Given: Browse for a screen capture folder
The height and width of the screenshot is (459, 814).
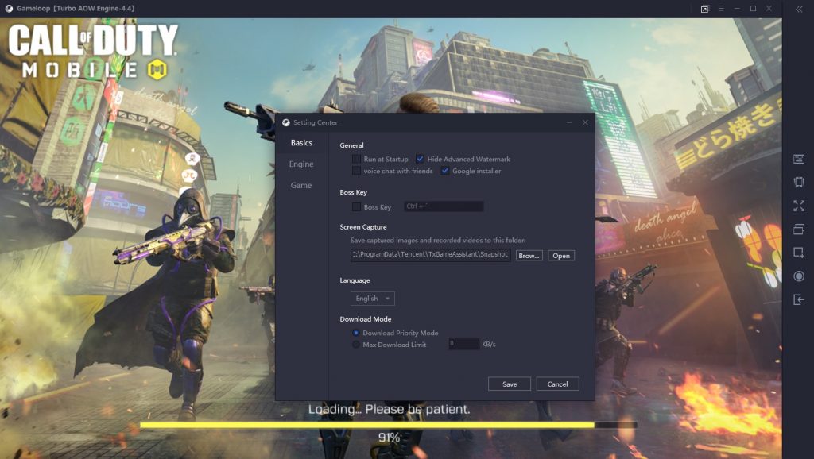Looking at the screenshot, I should 529,256.
